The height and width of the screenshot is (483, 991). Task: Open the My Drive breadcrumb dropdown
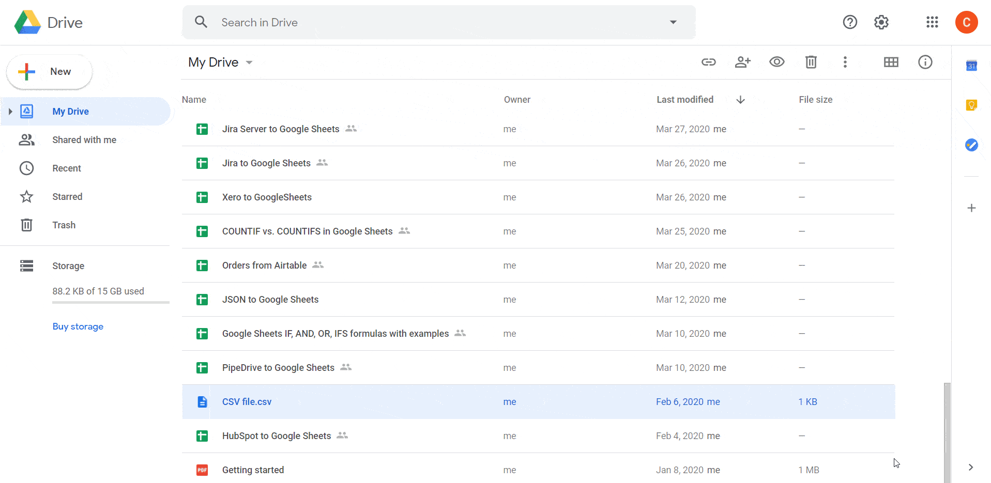pyautogui.click(x=249, y=62)
